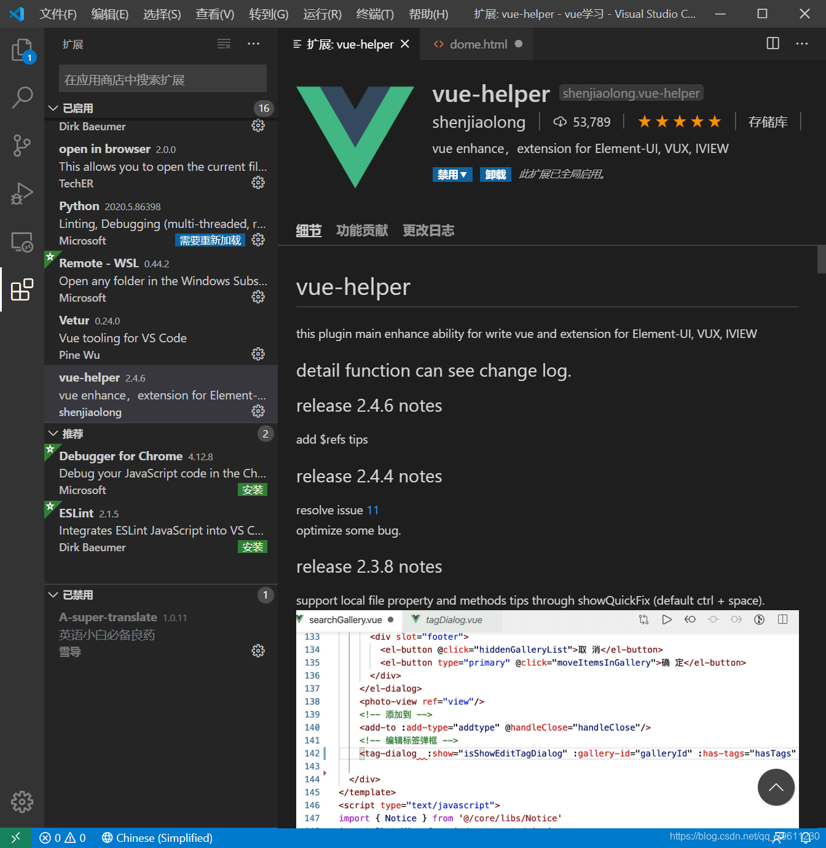Open the Run and Debug view
This screenshot has width=826, height=848.
click(x=22, y=194)
